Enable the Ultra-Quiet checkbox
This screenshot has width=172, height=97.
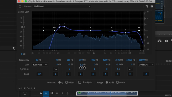click(x=80, y=82)
